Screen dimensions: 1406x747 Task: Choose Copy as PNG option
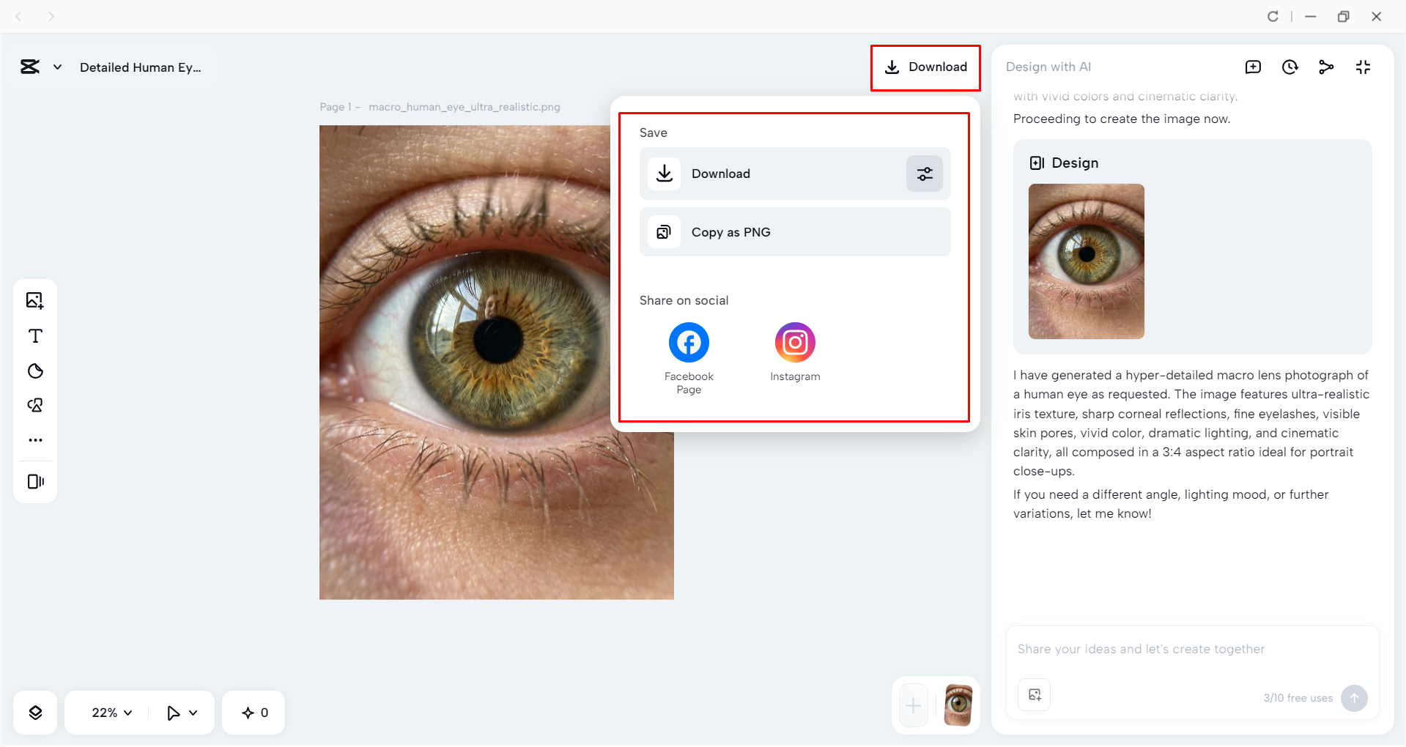[795, 232]
